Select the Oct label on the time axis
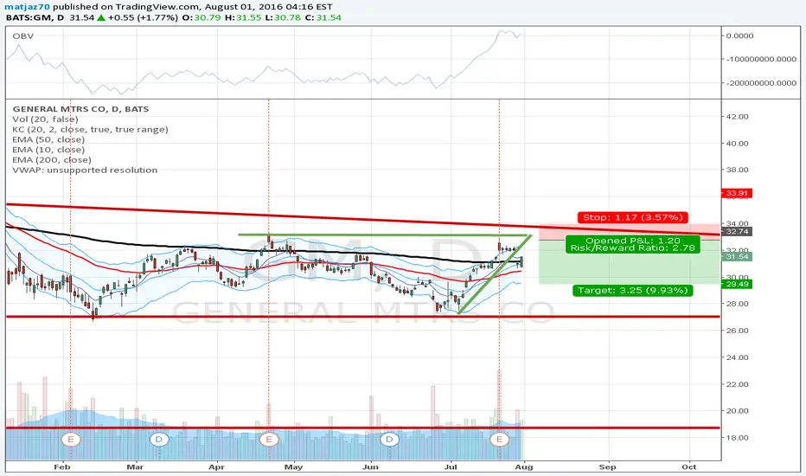 click(688, 466)
